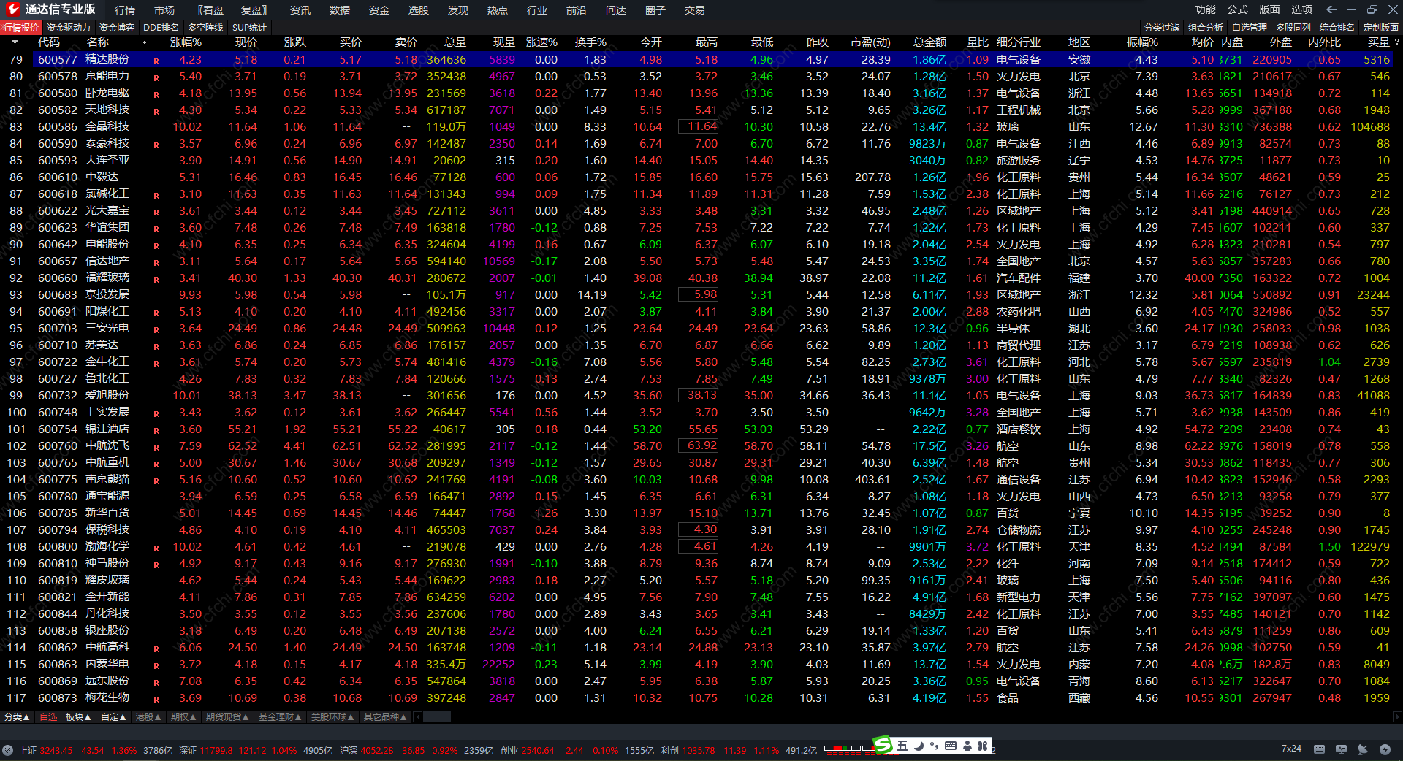1403x761 pixels.
Task: Select the 行情报价 tab
Action: pyautogui.click(x=21, y=28)
